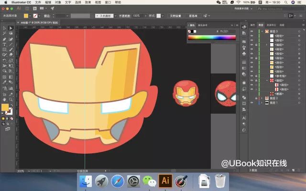
Task: Unlock 图层 2 via its lock icon
Action: pyautogui.click(x=256, y=98)
